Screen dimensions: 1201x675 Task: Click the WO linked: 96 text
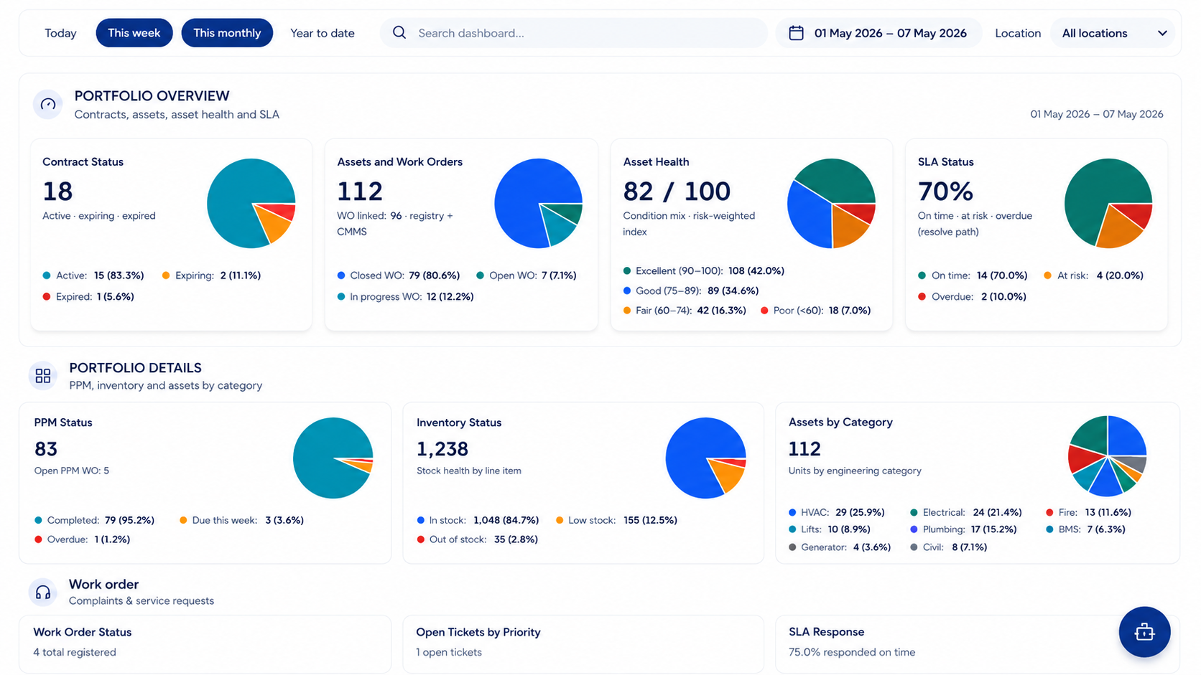tap(369, 216)
